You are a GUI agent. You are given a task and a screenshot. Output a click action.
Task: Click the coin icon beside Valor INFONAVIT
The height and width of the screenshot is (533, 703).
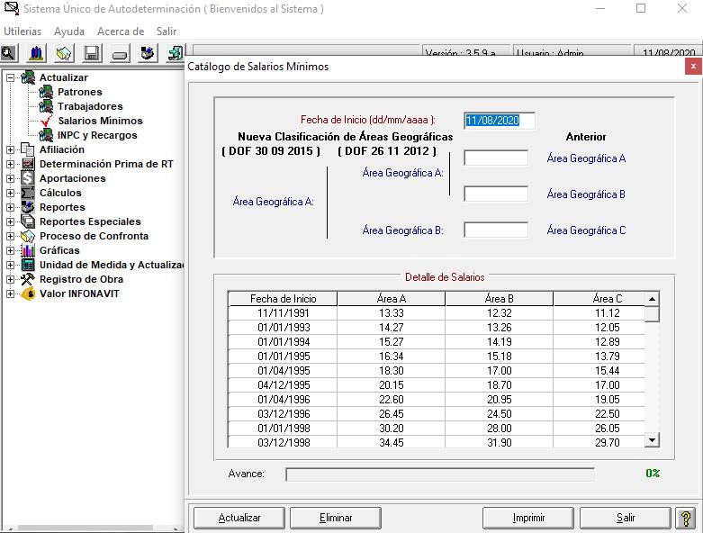tap(28, 294)
